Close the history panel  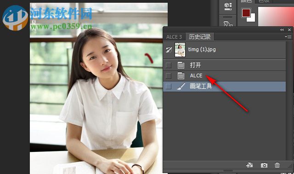point(289,29)
